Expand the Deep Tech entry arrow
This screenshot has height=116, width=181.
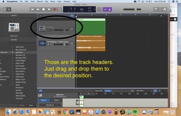[13, 63]
